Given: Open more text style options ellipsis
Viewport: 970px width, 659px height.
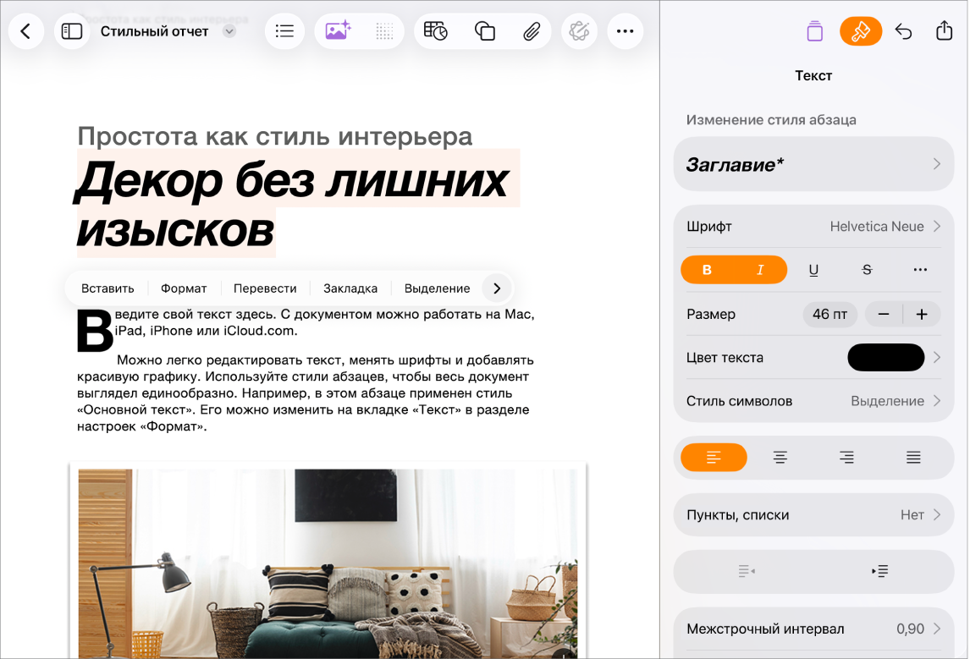Looking at the screenshot, I should [920, 270].
